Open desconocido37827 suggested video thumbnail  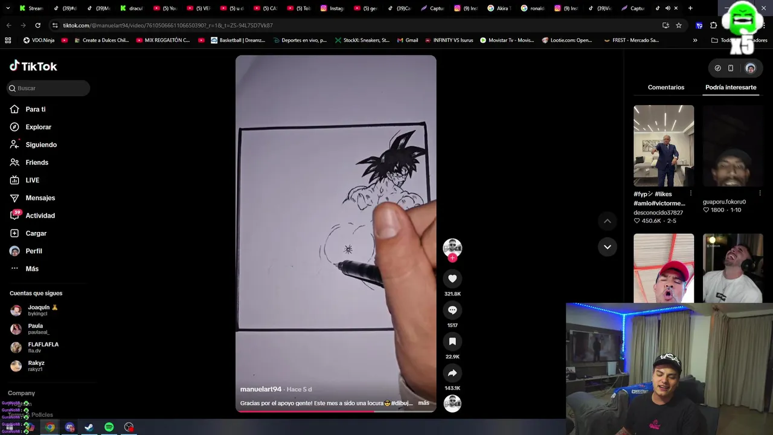(664, 146)
